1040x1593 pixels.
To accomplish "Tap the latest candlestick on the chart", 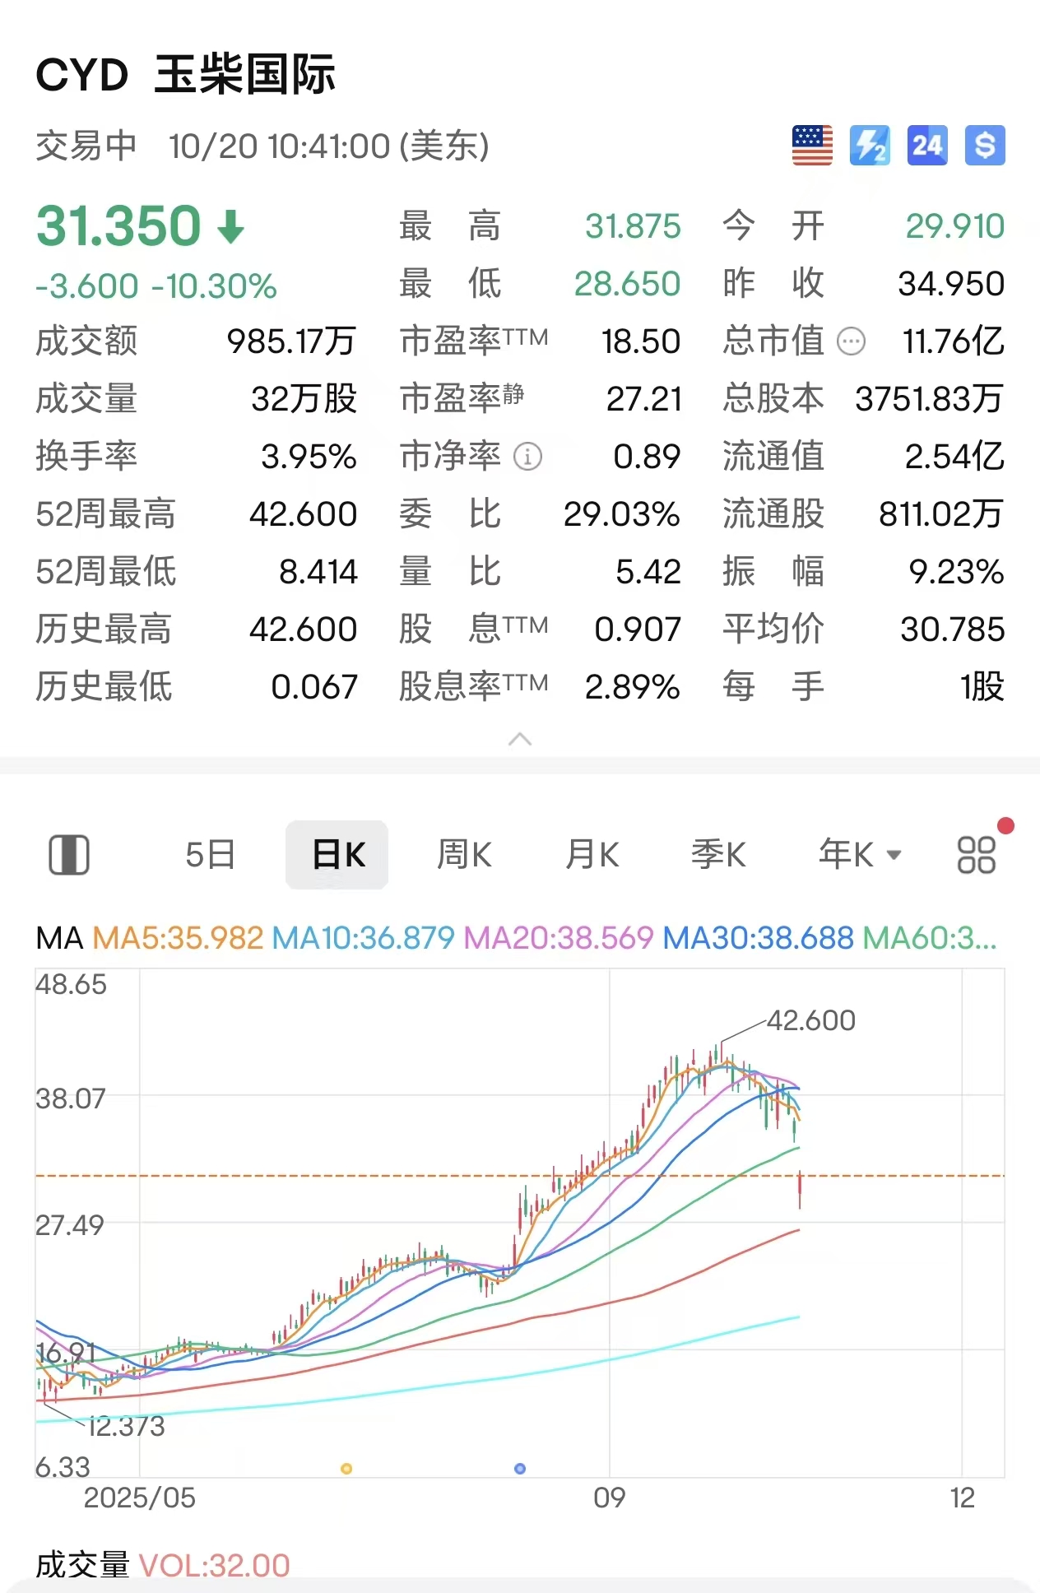I will 800,1191.
